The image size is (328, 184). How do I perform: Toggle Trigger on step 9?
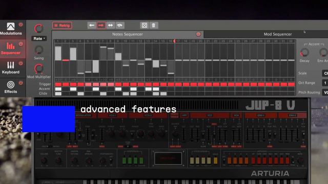[x=118, y=84]
